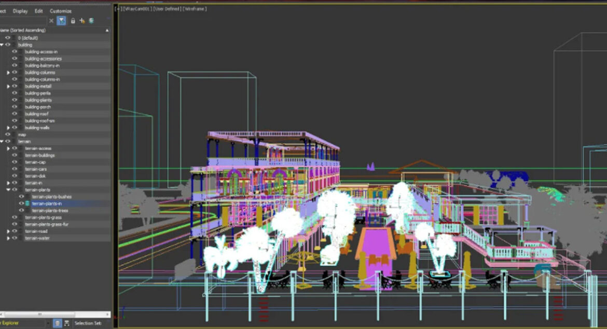This screenshot has width=607, height=329.
Task: Open the Customize menu
Action: tap(60, 11)
